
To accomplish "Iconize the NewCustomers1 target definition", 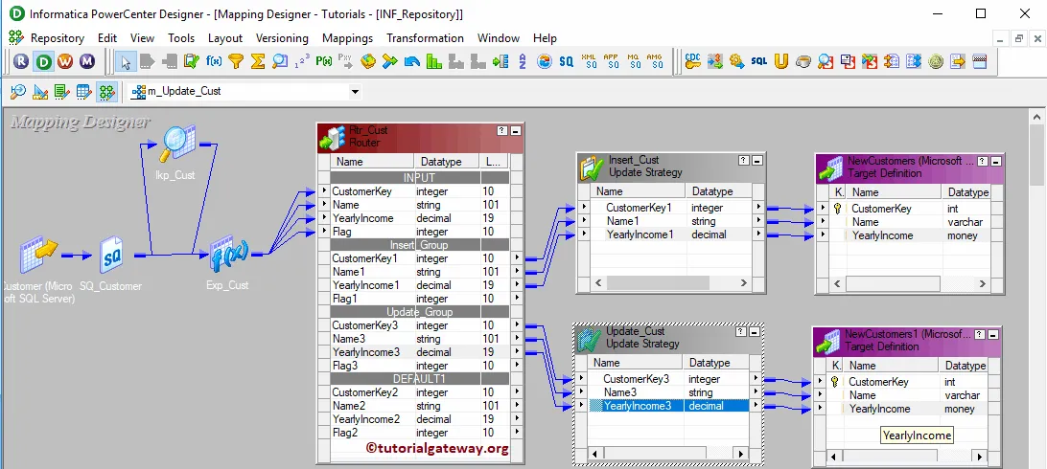I will coord(992,334).
